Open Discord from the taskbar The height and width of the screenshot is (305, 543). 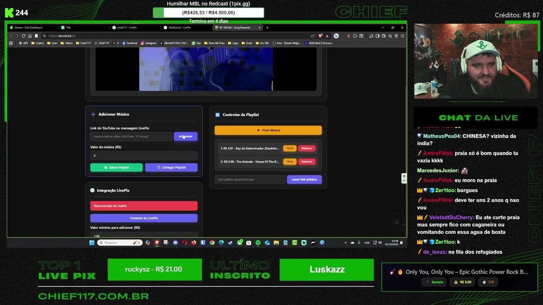tap(175, 243)
